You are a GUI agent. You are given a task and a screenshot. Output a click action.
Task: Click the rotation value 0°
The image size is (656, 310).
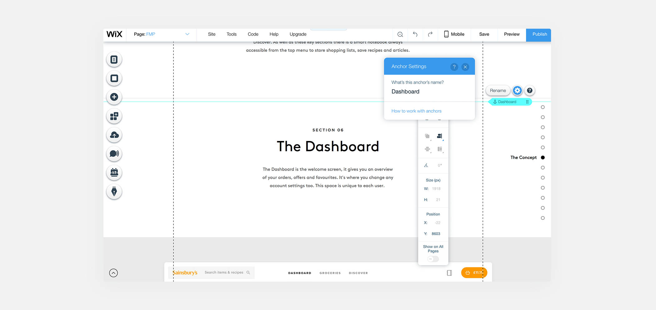click(440, 165)
